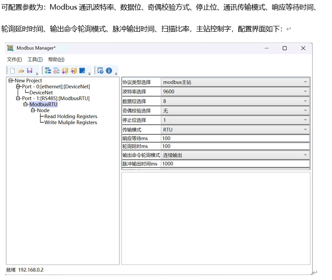Close the Modbus Manager window
Image resolution: width=332 pixels, height=280 pixels.
(x=303, y=48)
